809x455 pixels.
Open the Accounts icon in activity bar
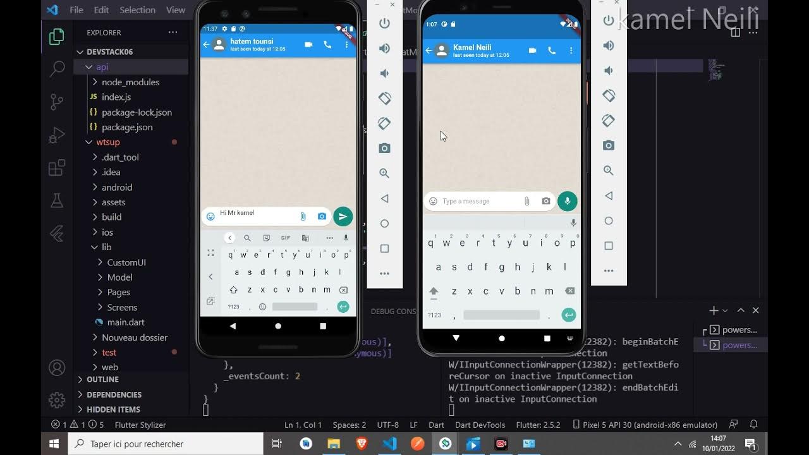coord(57,367)
